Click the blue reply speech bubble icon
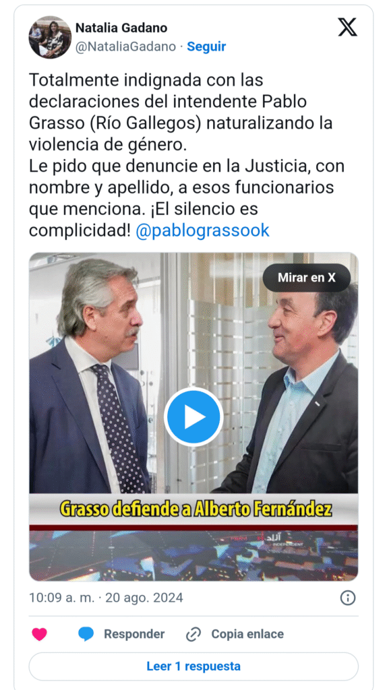 pyautogui.click(x=86, y=634)
